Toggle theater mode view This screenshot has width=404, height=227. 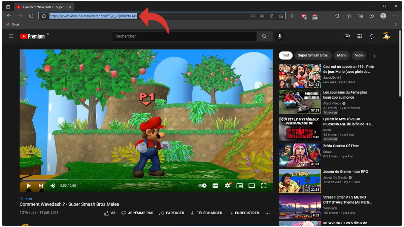(x=252, y=186)
